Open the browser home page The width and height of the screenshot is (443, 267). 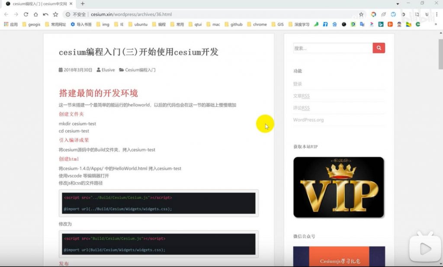coord(35,14)
